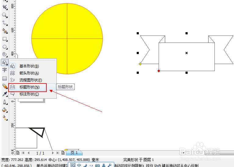Go to the next page
Screen dimensions: 234x167
tap(53, 153)
